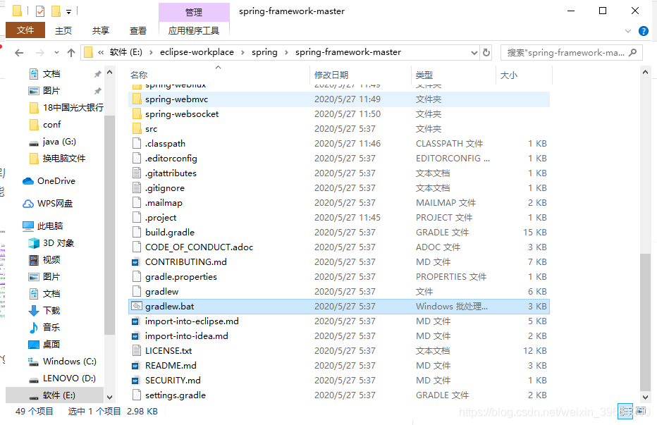The image size is (657, 425).
Task: Click the file list vertical scrollbar thumb
Action: tap(645, 323)
